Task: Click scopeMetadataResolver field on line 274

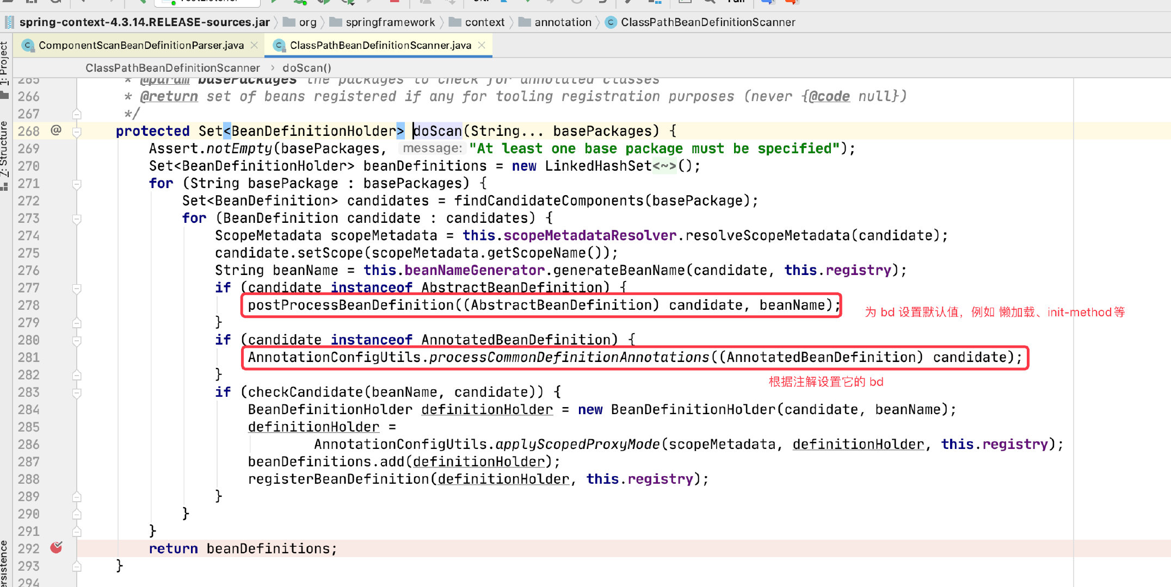Action: 590,235
